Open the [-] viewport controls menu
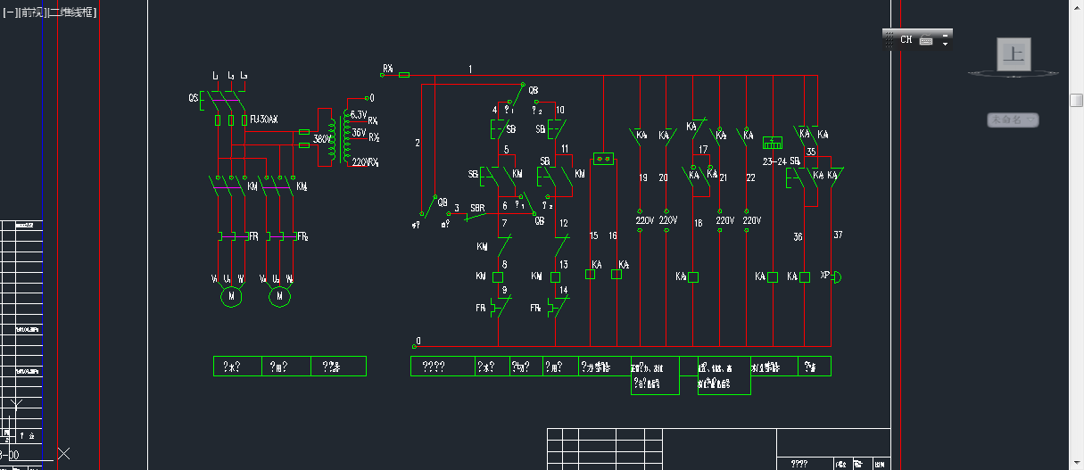This screenshot has width=1084, height=470. point(11,12)
